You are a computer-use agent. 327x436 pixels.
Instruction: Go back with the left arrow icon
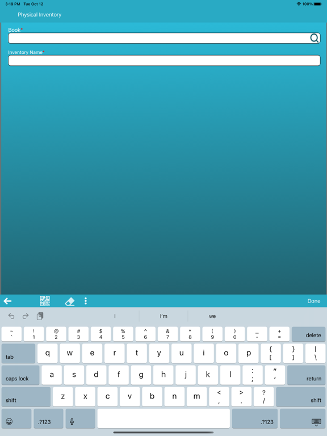click(7, 301)
